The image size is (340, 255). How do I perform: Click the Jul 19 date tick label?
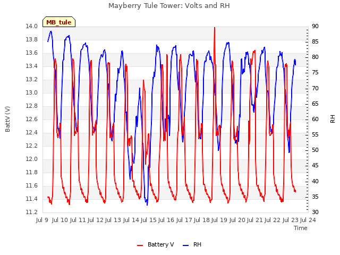[x=219, y=220]
